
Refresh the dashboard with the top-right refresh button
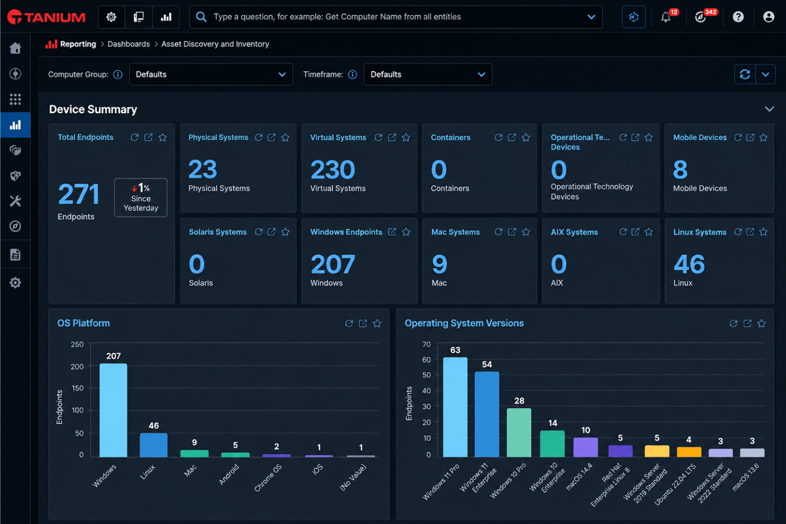[745, 74]
